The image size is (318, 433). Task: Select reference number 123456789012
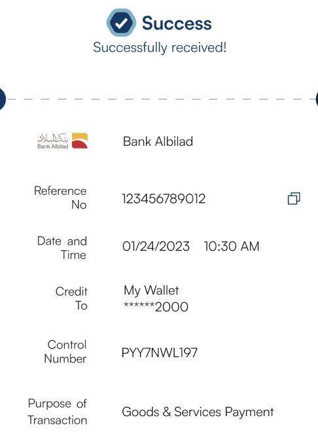coord(164,199)
